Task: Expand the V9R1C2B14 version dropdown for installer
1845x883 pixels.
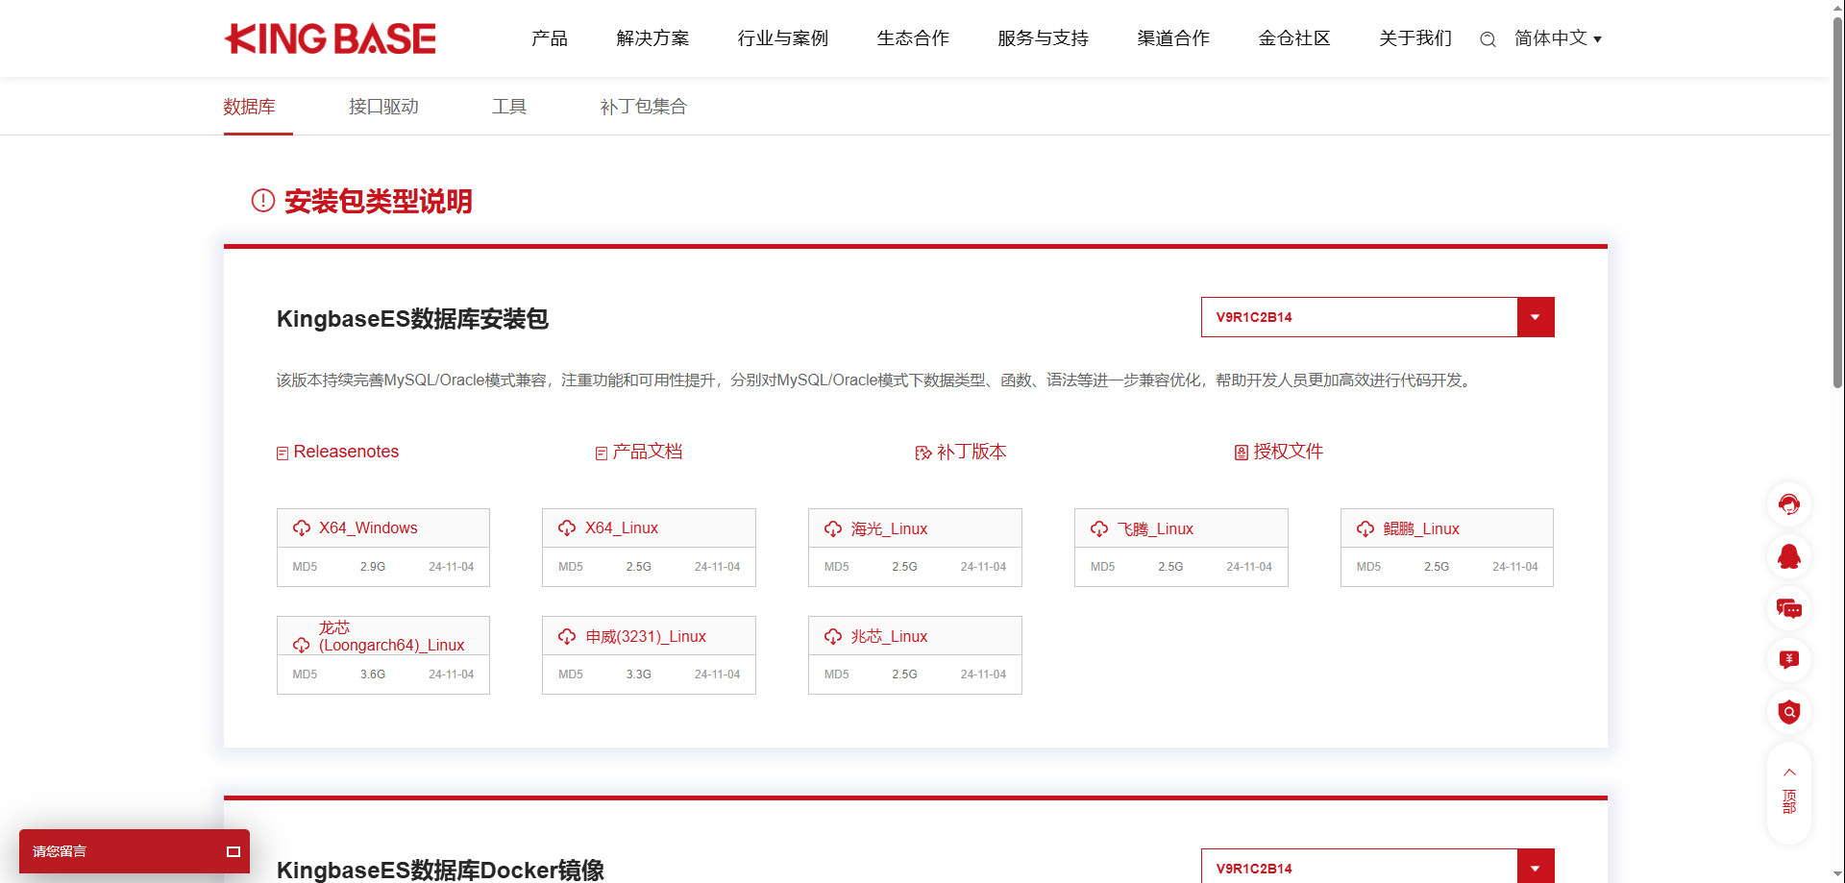Action: (x=1535, y=317)
